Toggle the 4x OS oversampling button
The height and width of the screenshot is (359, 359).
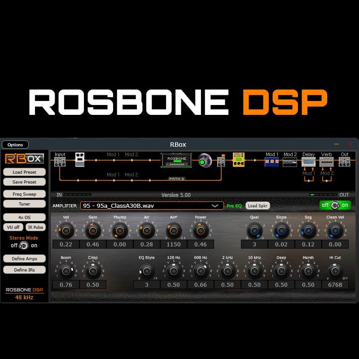click(x=24, y=217)
